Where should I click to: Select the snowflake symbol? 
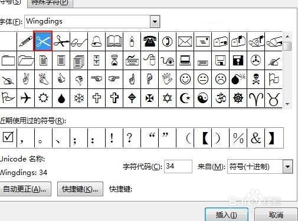click(x=78, y=98)
